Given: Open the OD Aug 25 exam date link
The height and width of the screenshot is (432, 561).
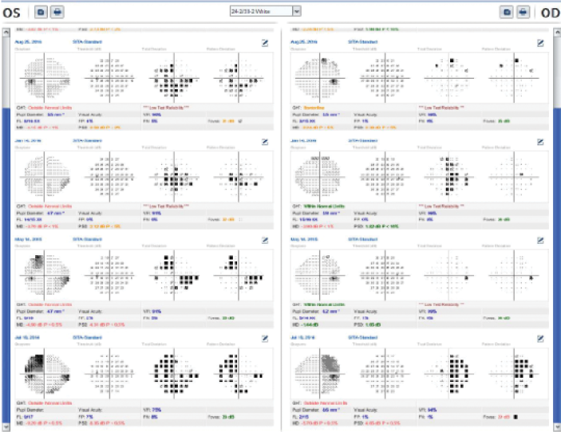Looking at the screenshot, I should point(304,41).
